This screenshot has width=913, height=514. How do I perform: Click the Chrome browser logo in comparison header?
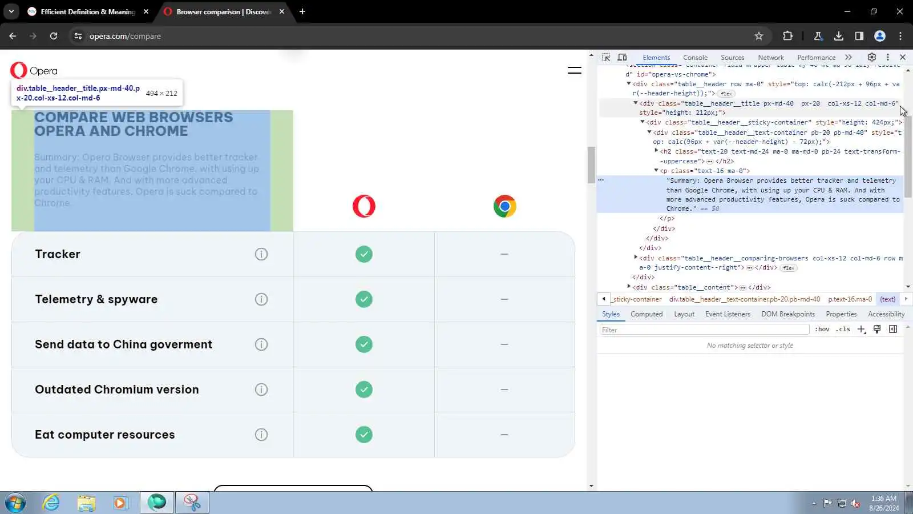point(505,206)
